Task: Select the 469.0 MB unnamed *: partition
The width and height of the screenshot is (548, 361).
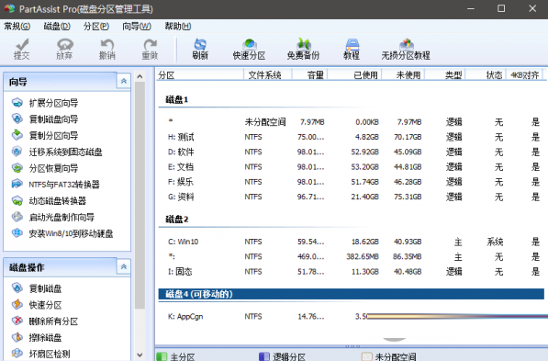Action: (352, 257)
